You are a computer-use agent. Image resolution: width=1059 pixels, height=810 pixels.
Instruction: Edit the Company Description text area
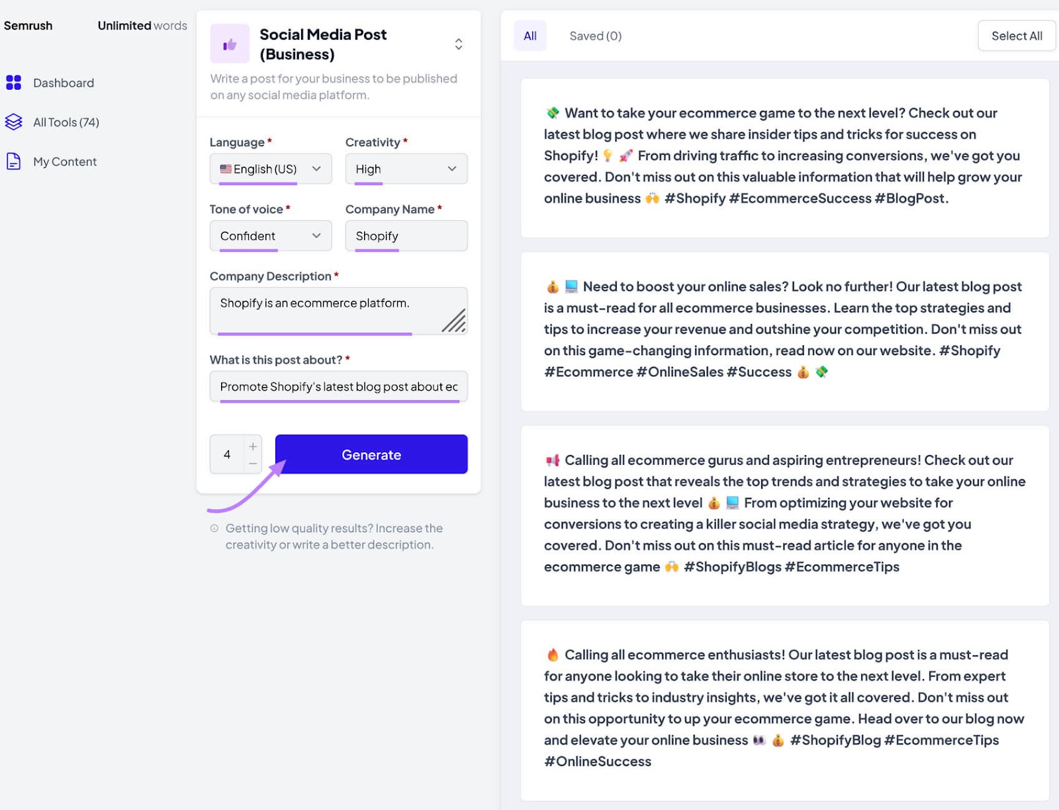338,309
